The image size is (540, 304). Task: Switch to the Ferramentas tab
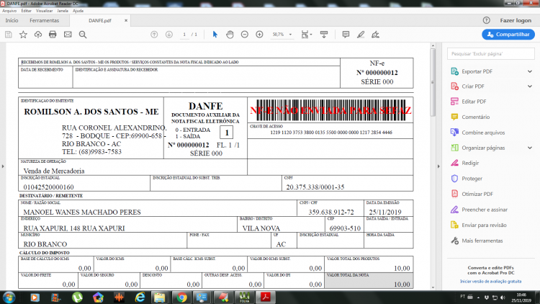pyautogui.click(x=44, y=20)
